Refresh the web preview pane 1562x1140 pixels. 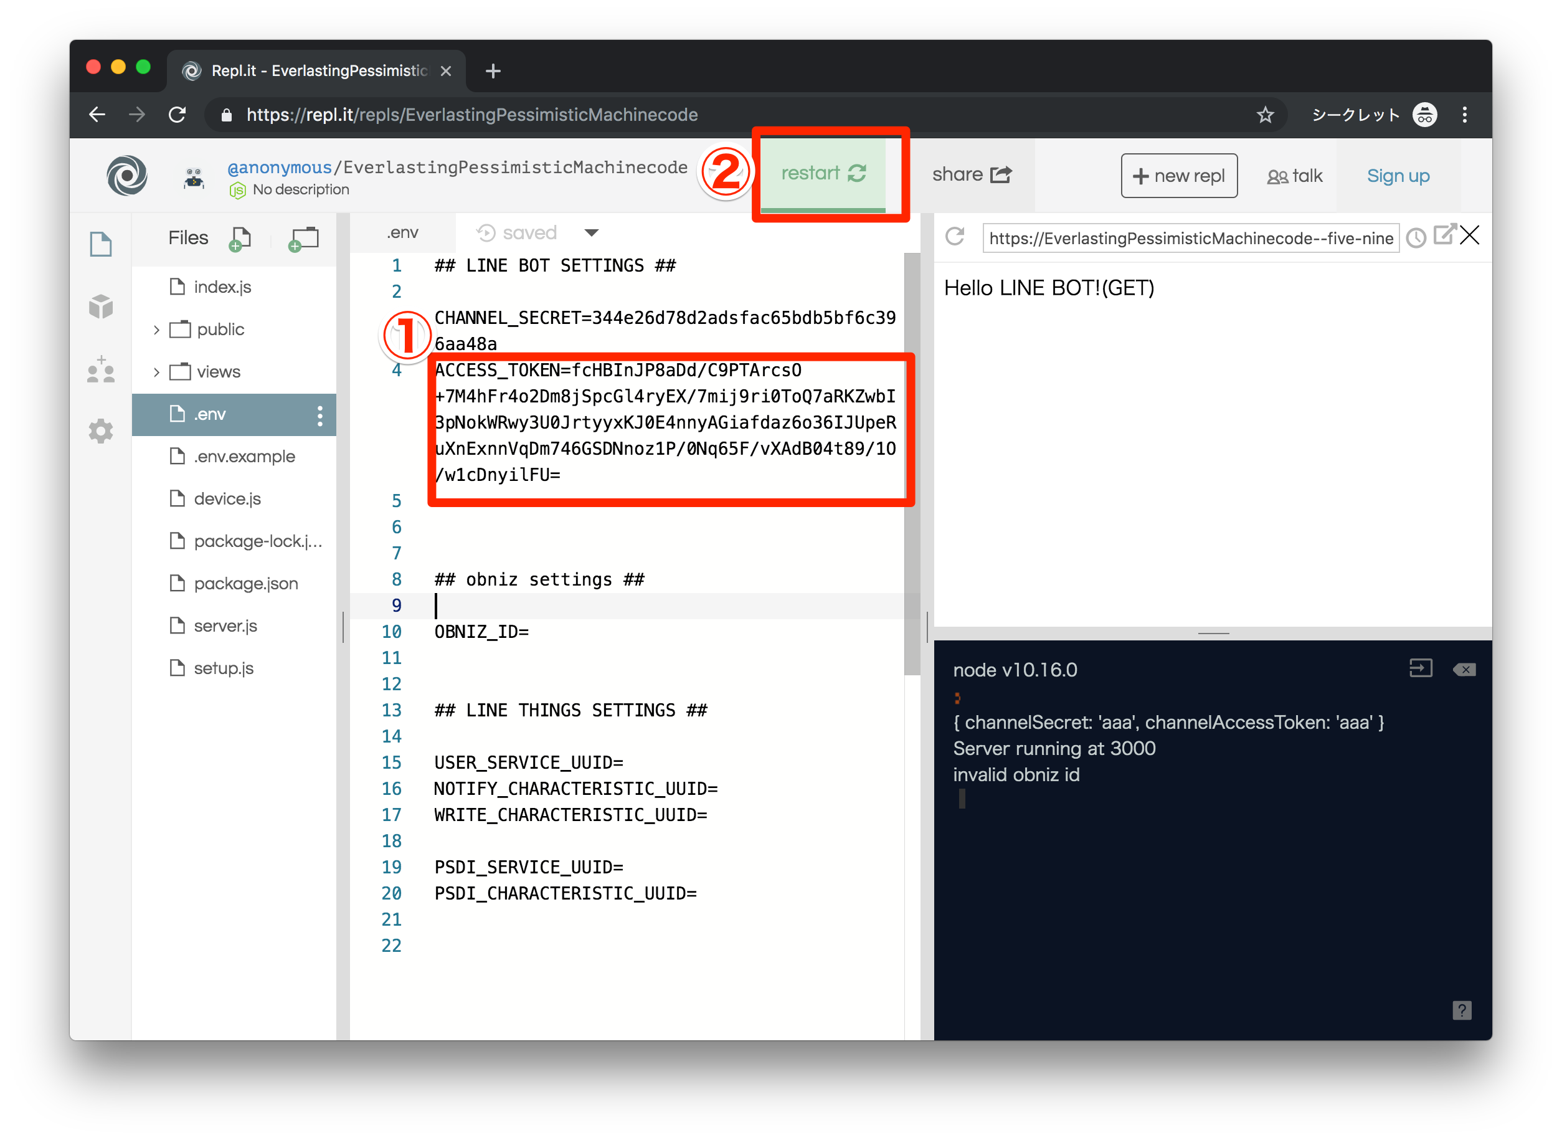coord(955,237)
